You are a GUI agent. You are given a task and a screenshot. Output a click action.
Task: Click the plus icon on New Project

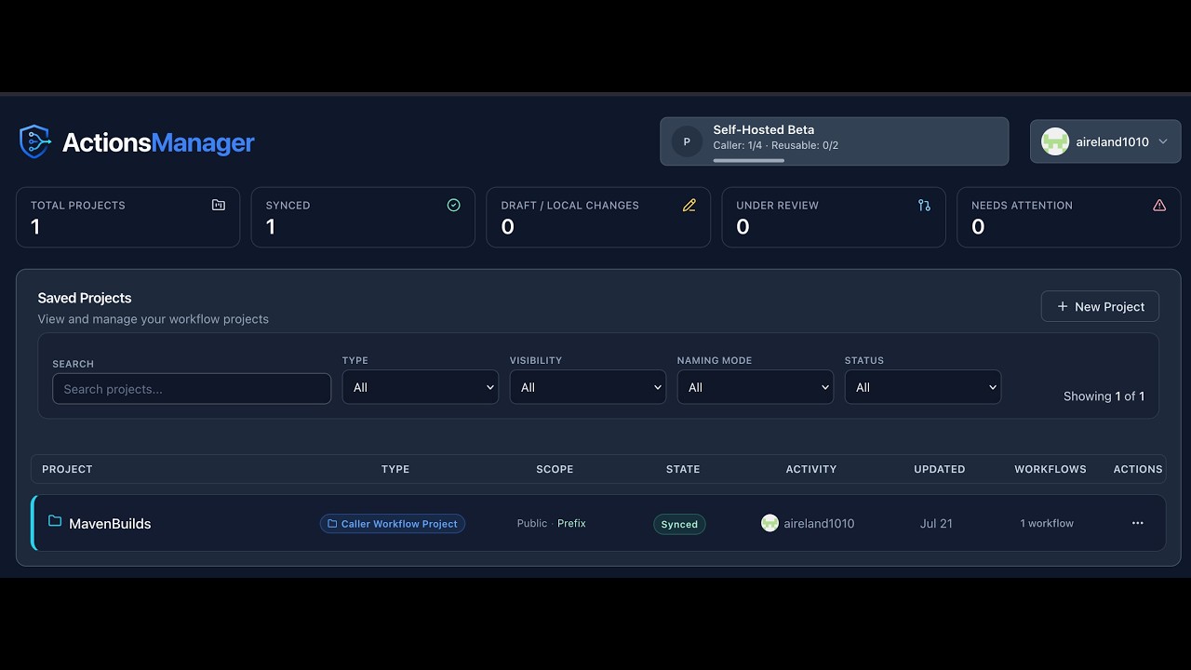point(1063,306)
